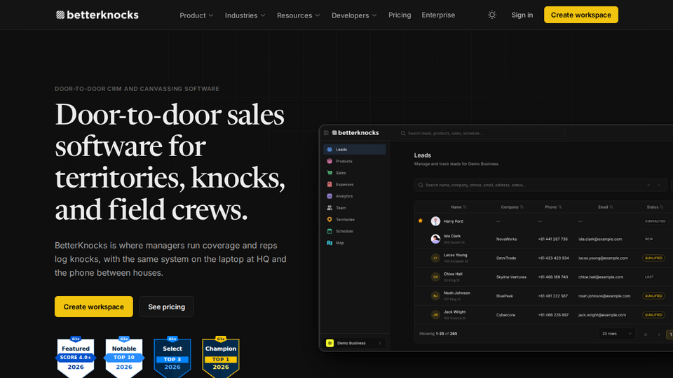Open the Product dropdown menu

[x=196, y=15]
